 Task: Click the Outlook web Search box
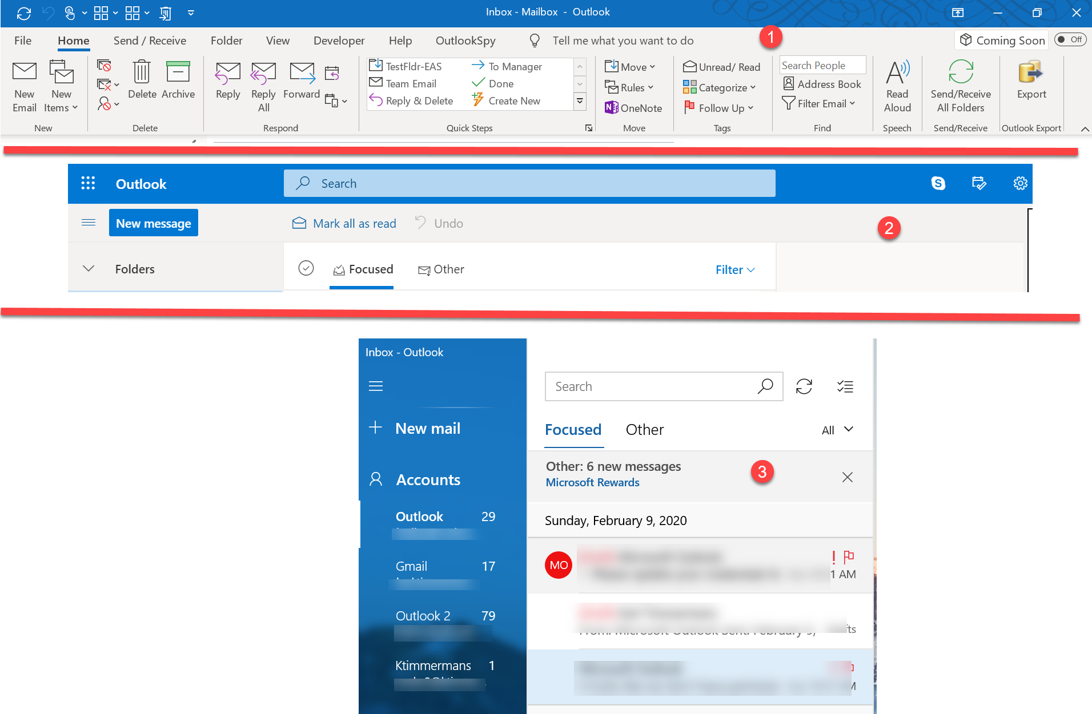click(529, 183)
